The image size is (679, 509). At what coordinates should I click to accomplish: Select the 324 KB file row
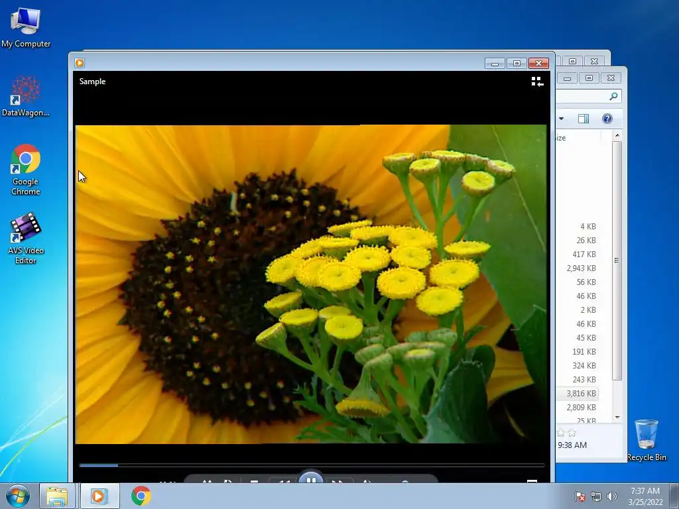click(x=578, y=365)
